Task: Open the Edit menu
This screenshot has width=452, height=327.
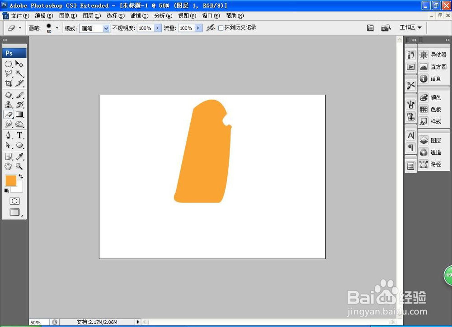Action: click(x=44, y=16)
